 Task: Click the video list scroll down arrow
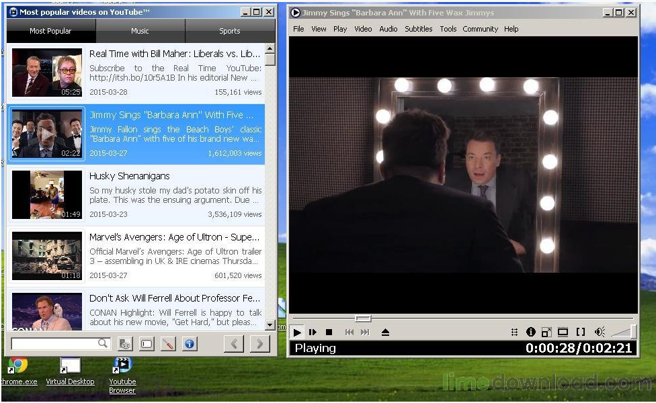(x=270, y=325)
